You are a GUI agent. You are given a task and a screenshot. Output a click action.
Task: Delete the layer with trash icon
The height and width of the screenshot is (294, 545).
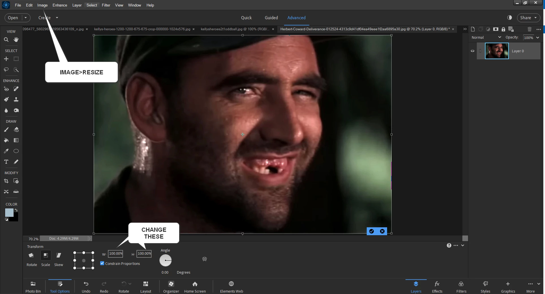coord(529,29)
